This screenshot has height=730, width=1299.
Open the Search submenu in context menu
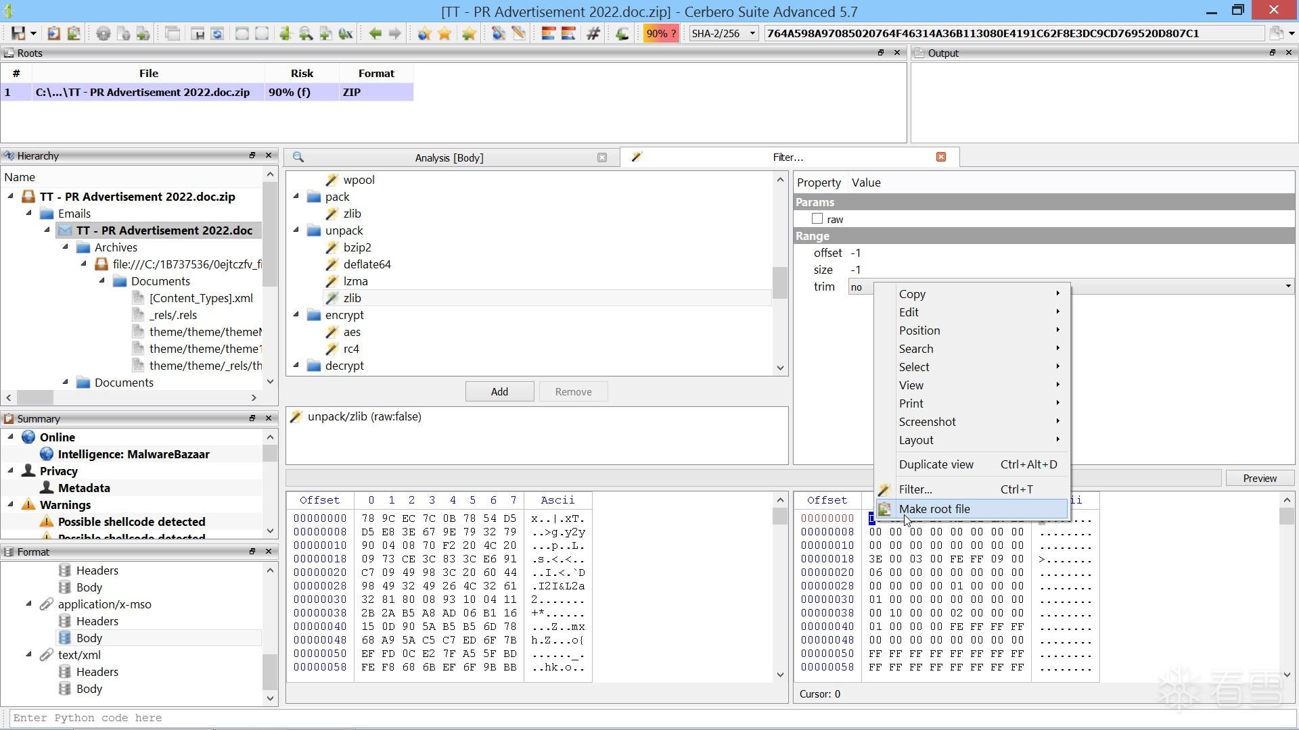coord(916,349)
